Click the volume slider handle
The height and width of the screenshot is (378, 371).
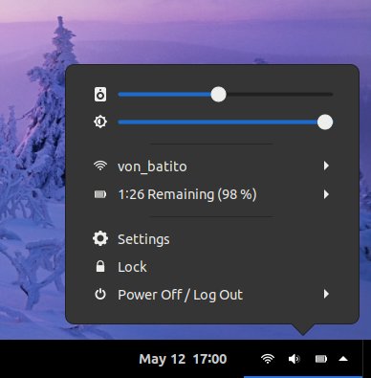(x=218, y=95)
